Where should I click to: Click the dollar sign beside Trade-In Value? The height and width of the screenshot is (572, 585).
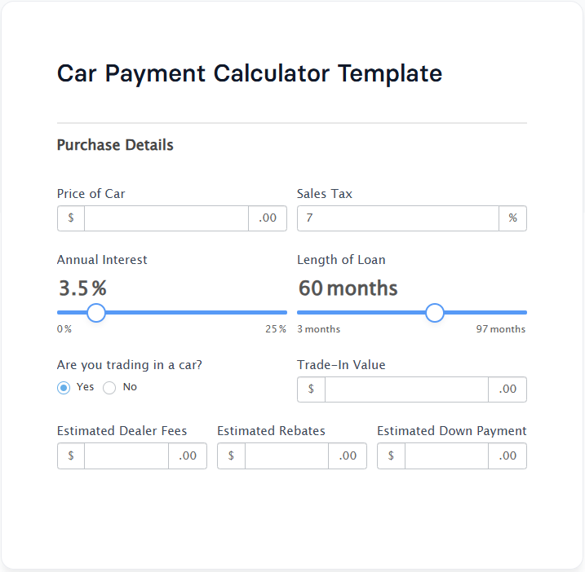311,389
